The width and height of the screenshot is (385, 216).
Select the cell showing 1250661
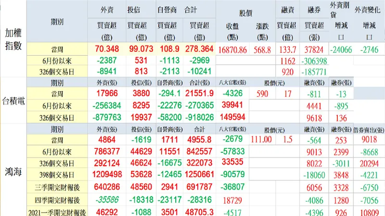199,174
